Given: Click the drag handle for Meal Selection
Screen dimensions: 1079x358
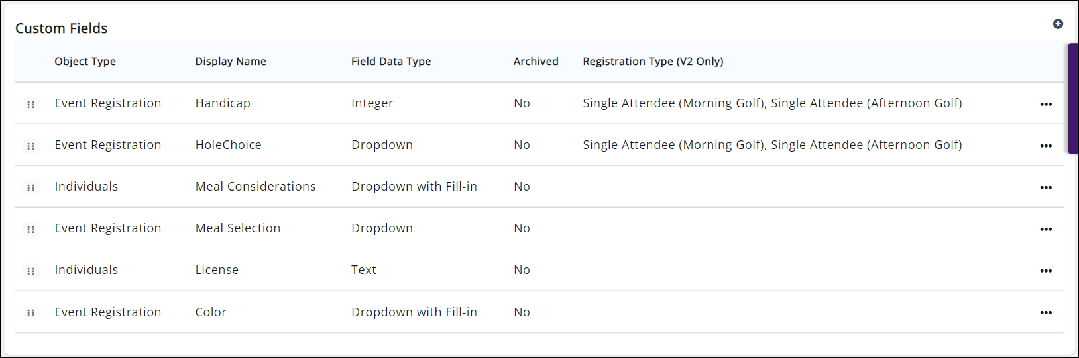Looking at the screenshot, I should (x=30, y=229).
